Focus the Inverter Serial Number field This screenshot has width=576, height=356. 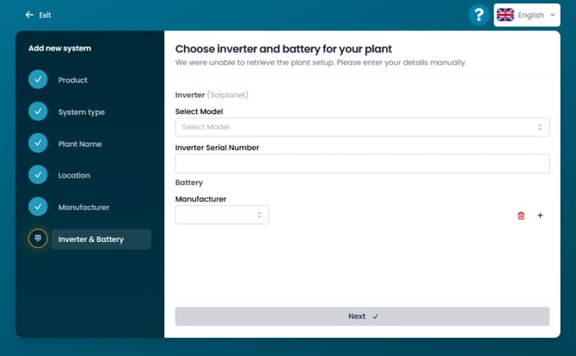click(362, 164)
